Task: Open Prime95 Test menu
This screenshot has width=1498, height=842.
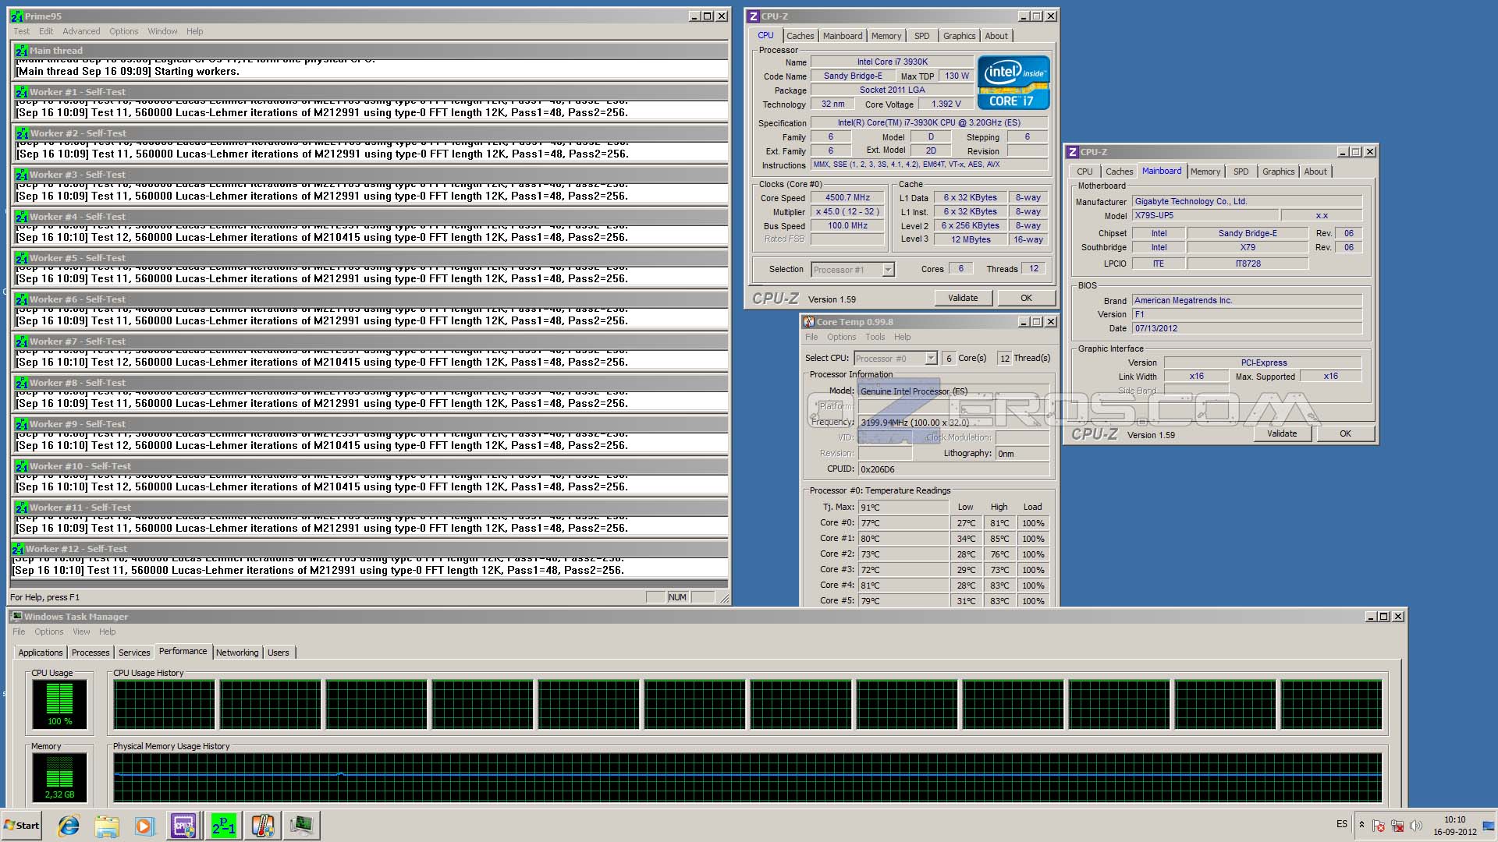Action: [22, 31]
